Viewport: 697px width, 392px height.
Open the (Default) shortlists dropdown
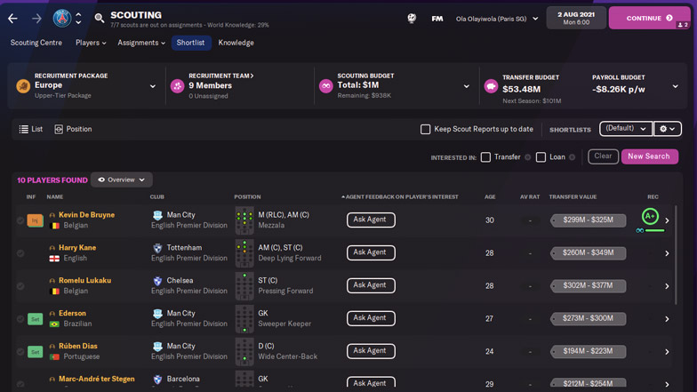coord(626,129)
